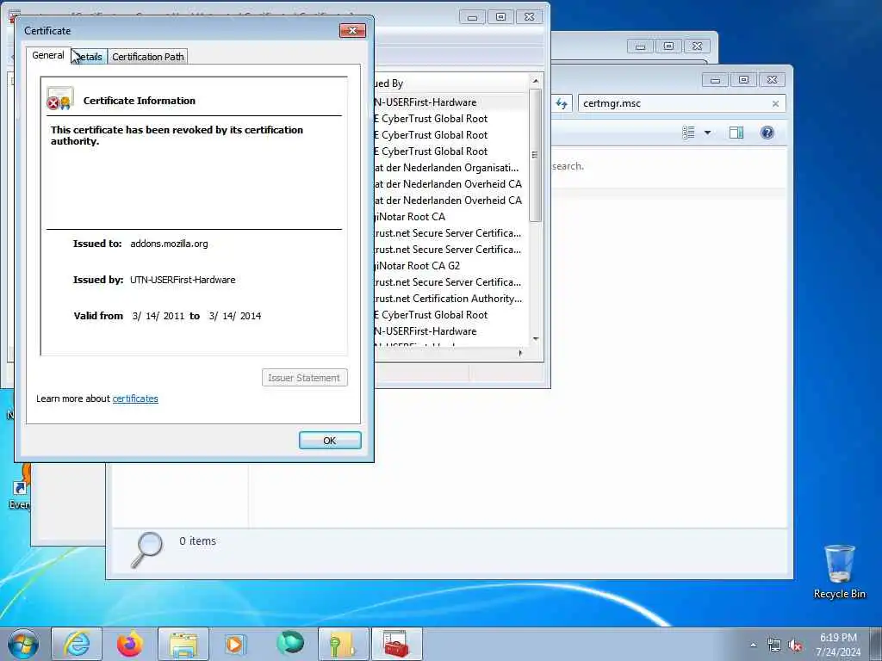Select the Entrust.net Certification Authority row

point(450,298)
